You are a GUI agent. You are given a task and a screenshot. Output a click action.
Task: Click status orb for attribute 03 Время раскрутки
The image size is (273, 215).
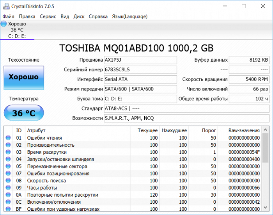[8, 152]
